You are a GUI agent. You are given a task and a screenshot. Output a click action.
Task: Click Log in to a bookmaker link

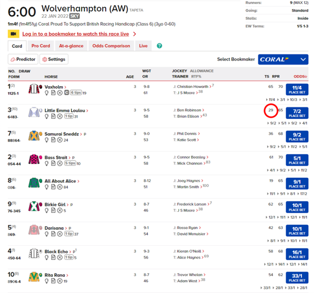tap(76, 34)
